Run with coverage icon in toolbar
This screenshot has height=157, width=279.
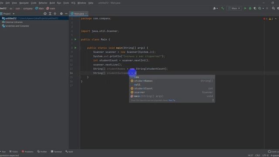coord(255,8)
